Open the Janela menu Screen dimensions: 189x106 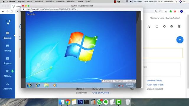click(x=80, y=1)
